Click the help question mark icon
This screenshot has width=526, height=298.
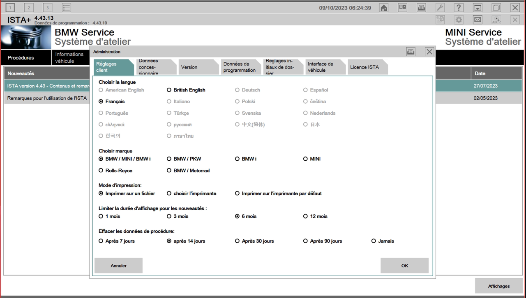[459, 8]
